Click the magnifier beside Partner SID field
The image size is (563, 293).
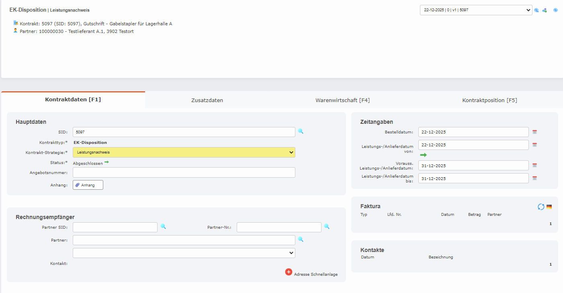click(x=163, y=227)
